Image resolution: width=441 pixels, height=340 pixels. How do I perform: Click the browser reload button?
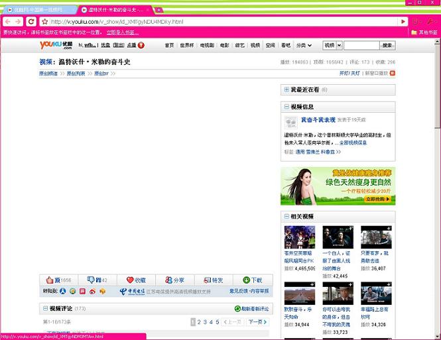pos(31,22)
